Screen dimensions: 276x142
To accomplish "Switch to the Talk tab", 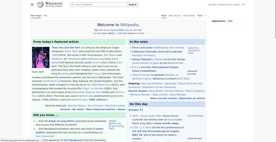I will [45, 15].
